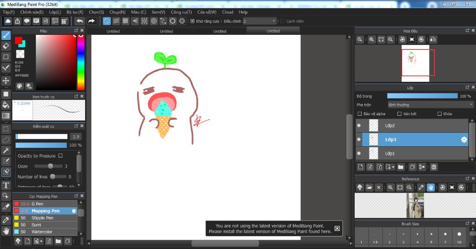The image size is (476, 249).
Task: Enable Khóa layer lock checkbox
Action: click(x=440, y=114)
